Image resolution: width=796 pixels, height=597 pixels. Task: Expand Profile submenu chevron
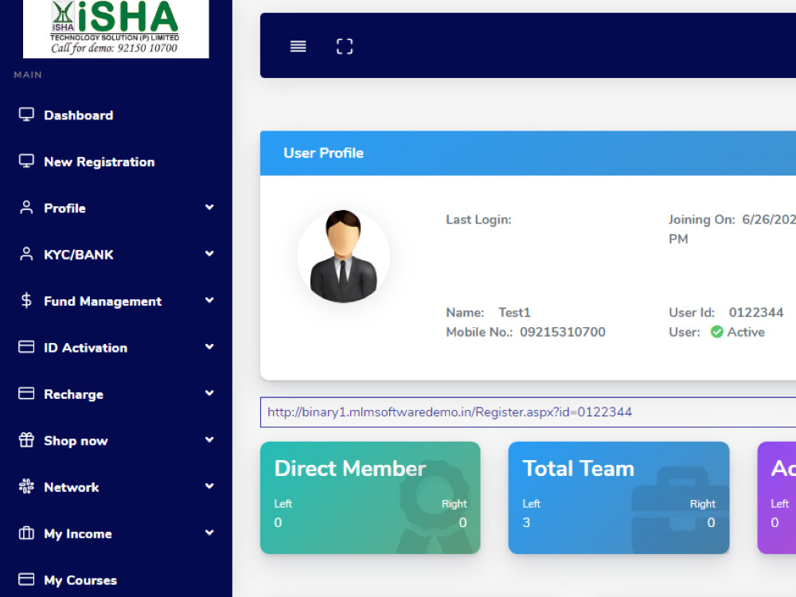209,207
